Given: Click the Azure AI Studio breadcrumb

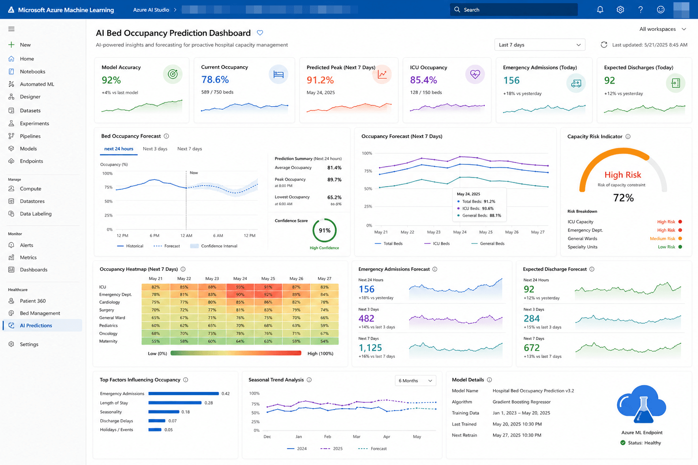Looking at the screenshot, I should [151, 10].
